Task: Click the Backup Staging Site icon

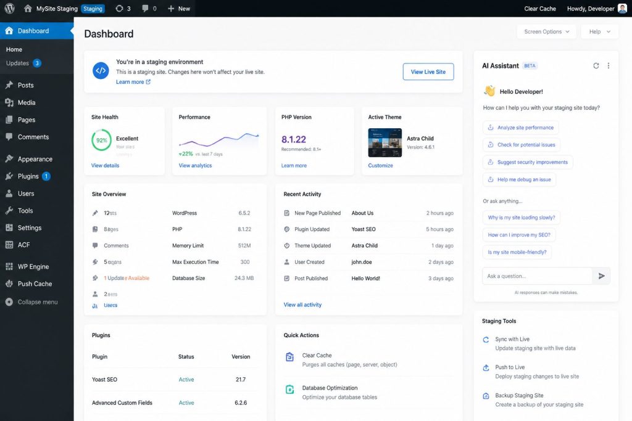Action: [486, 396]
